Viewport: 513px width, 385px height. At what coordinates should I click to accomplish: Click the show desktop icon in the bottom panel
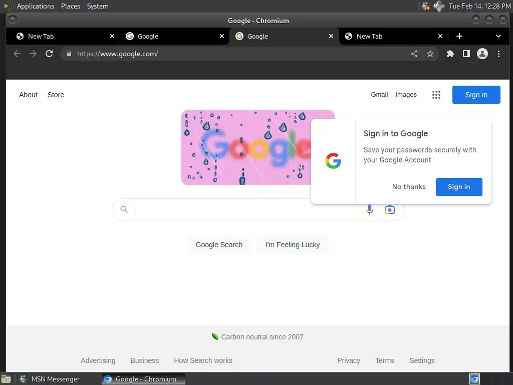pyautogui.click(x=6, y=379)
